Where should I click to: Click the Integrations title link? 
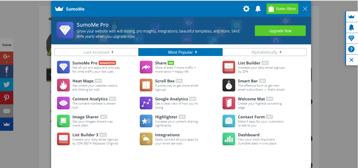(167, 135)
